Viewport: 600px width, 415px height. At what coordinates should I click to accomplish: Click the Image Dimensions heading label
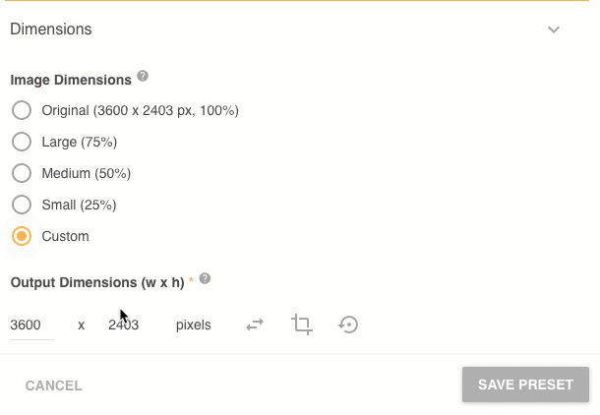(x=71, y=80)
